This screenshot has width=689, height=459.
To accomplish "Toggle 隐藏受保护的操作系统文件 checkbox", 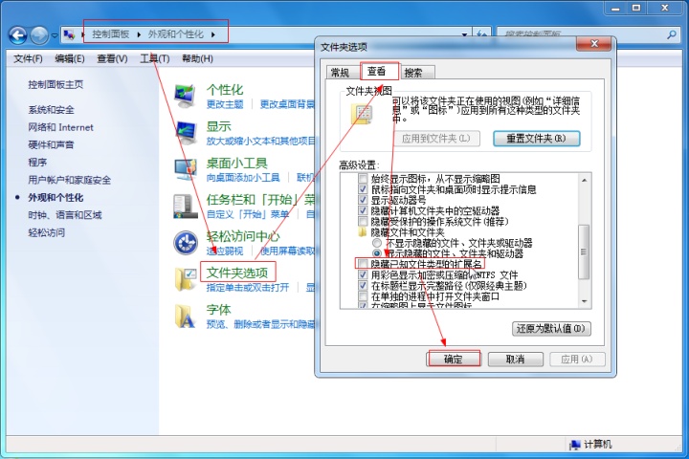I will pyautogui.click(x=363, y=222).
